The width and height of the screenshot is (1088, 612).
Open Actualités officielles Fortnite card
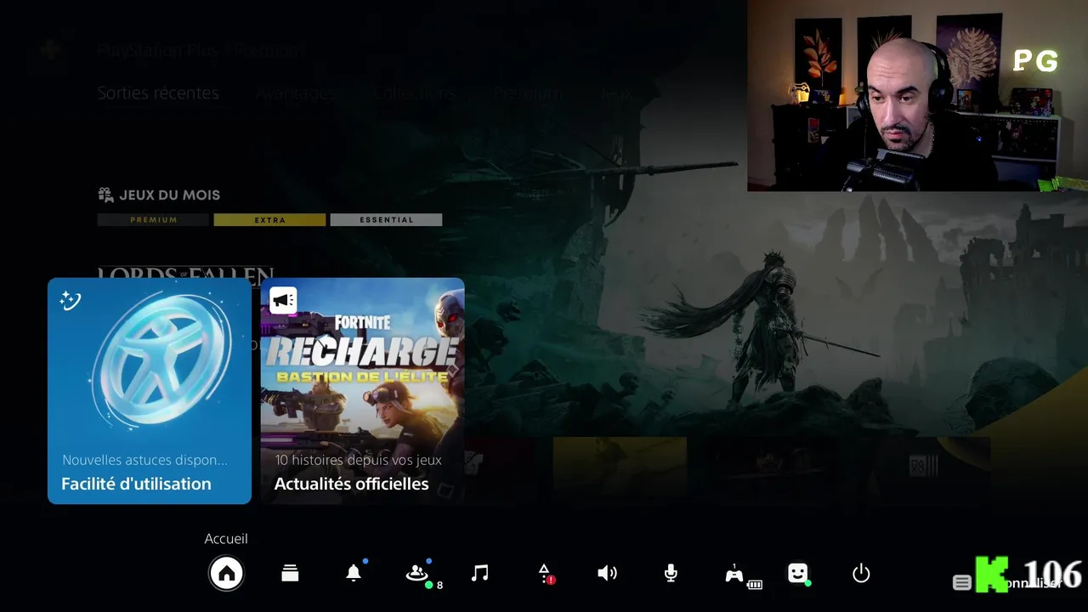pyautogui.click(x=362, y=391)
